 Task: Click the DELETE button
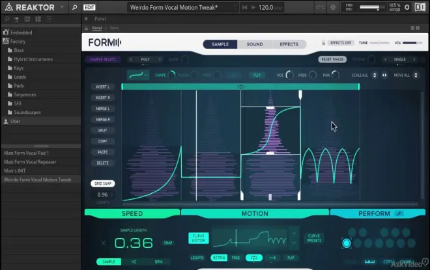pyautogui.click(x=102, y=163)
